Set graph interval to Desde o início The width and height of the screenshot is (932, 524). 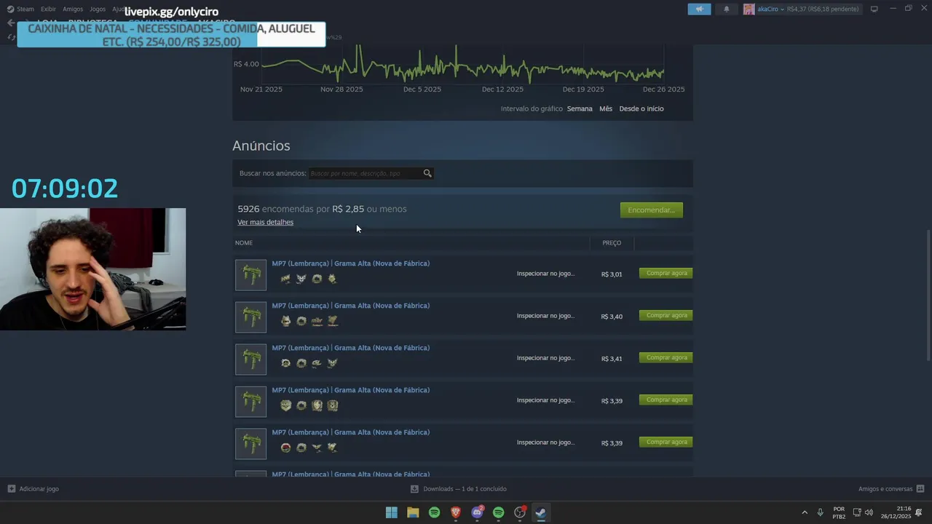pos(641,108)
